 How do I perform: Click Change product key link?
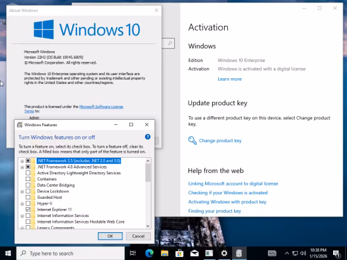pos(220,141)
